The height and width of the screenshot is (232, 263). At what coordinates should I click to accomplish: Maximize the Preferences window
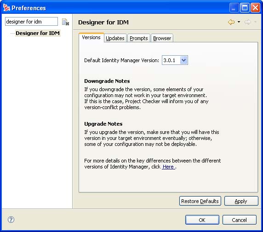245,8
